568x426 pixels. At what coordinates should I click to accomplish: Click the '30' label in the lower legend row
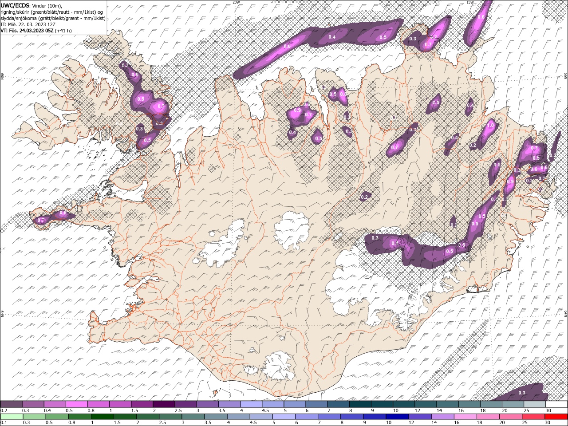pyautogui.click(x=548, y=422)
